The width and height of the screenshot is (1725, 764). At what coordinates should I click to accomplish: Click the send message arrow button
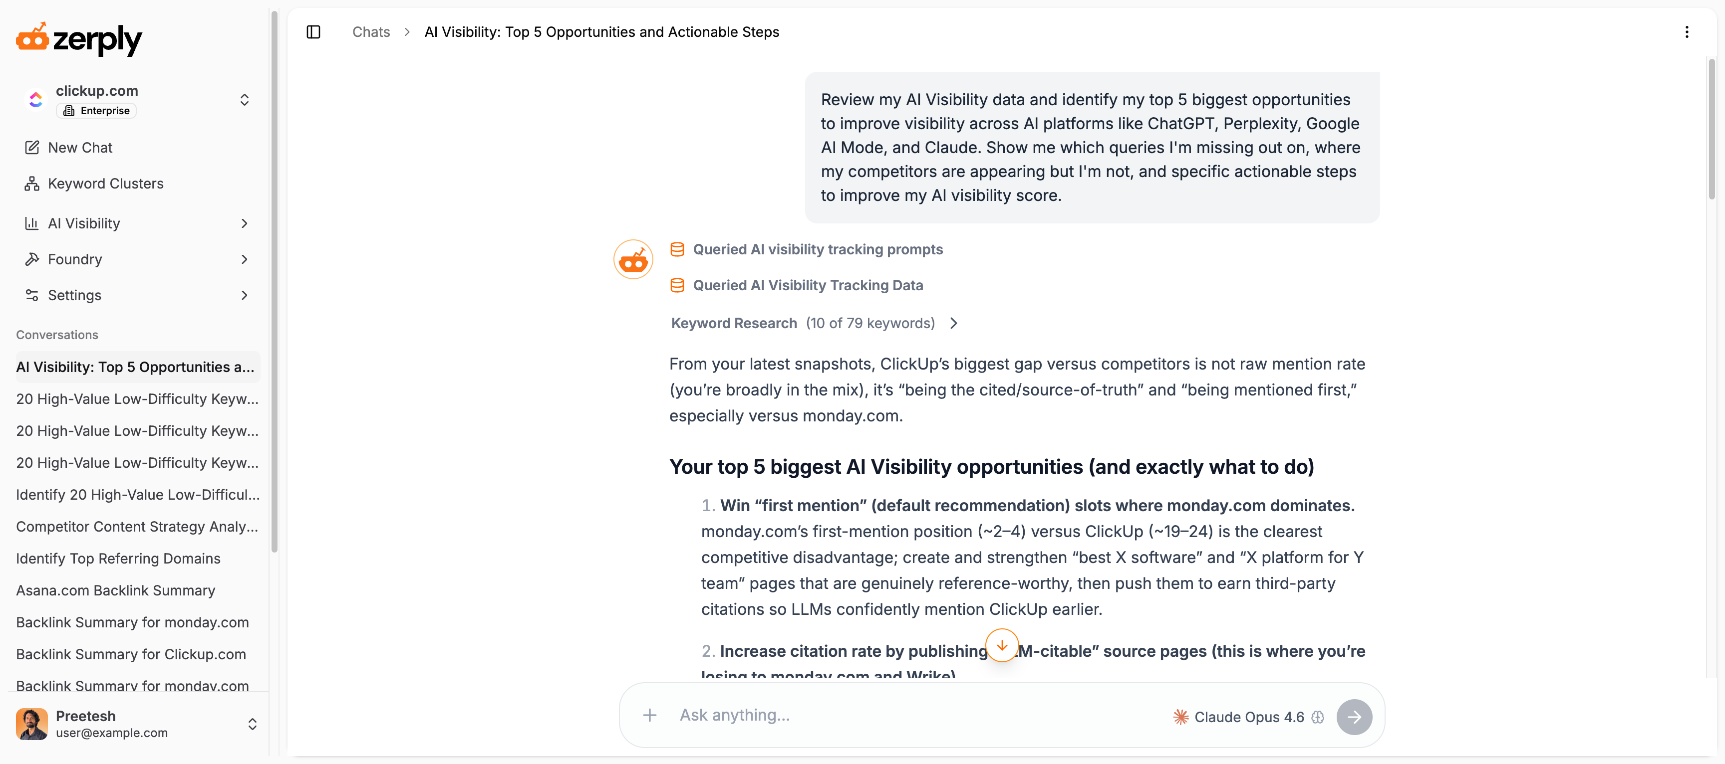pos(1353,717)
